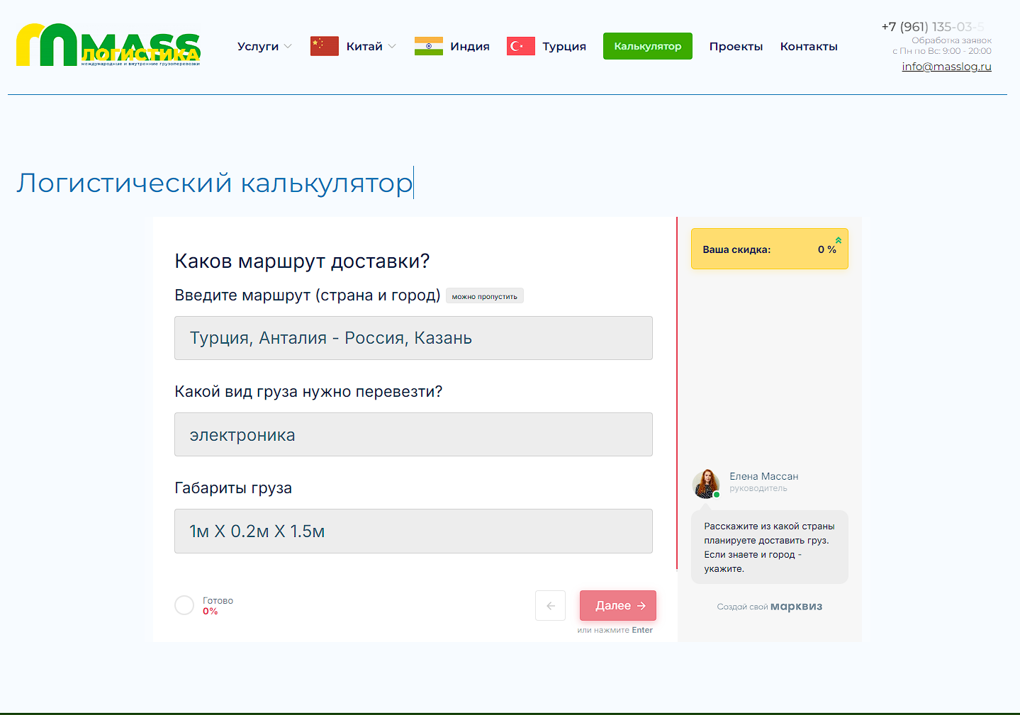Click the info@masslog.ru email link

pyautogui.click(x=946, y=67)
